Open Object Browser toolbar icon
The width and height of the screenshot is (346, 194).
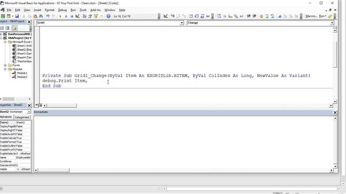coord(96,16)
